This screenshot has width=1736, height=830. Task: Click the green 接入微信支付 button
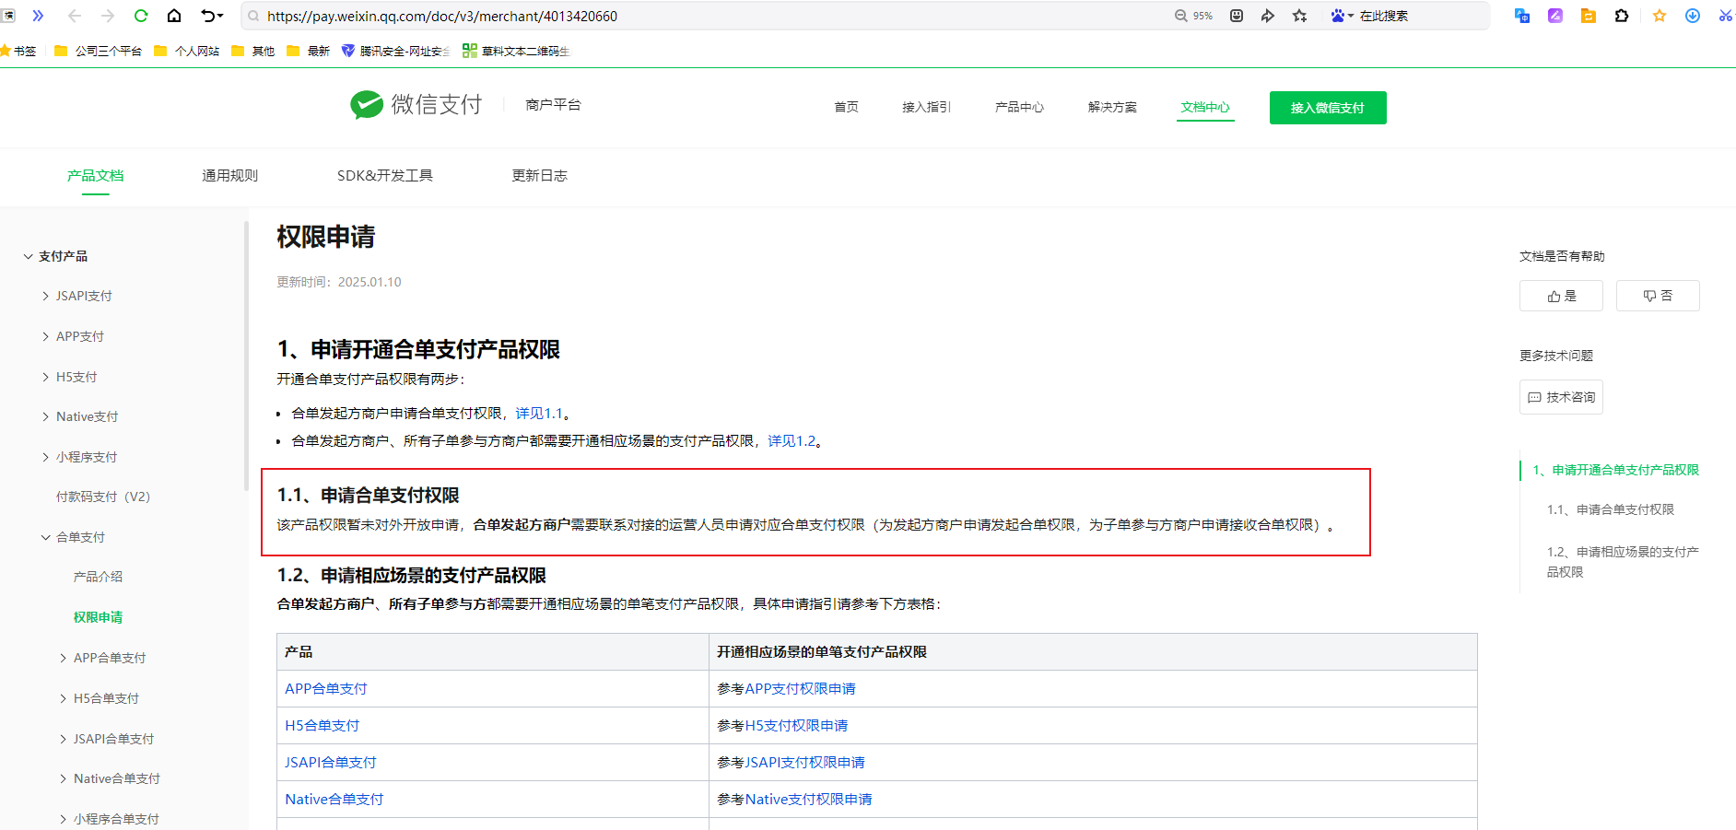(x=1328, y=108)
